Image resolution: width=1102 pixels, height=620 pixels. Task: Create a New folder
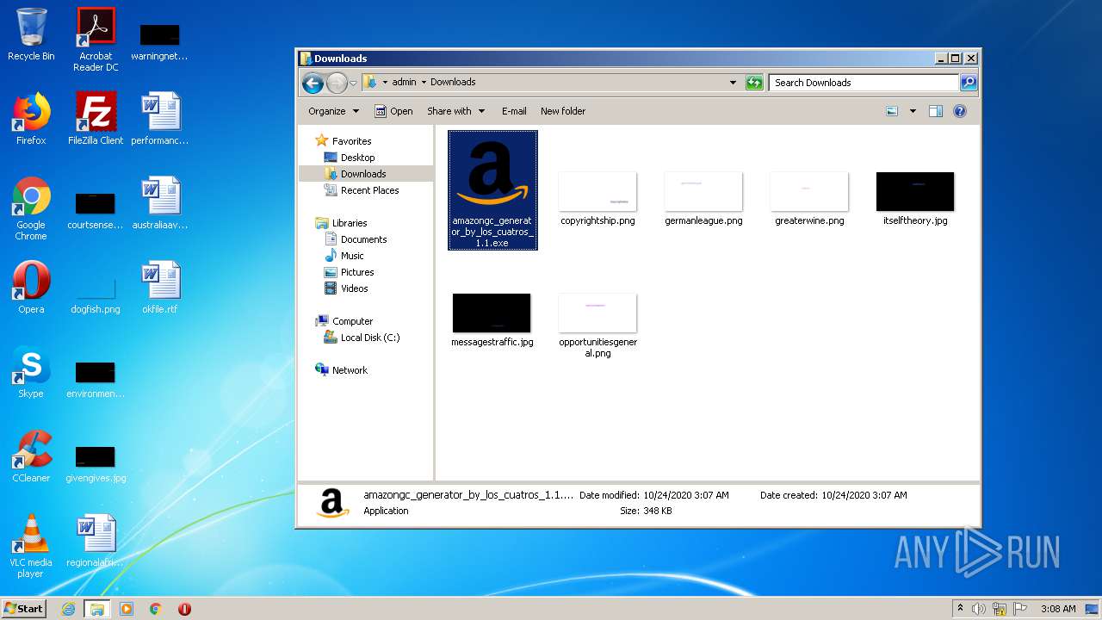(x=563, y=111)
